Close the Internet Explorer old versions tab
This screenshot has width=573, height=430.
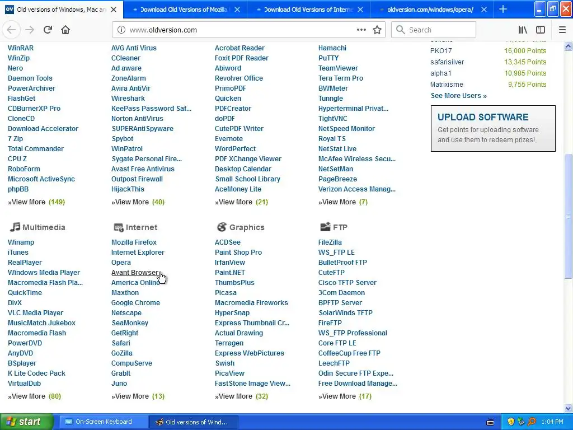point(360,10)
